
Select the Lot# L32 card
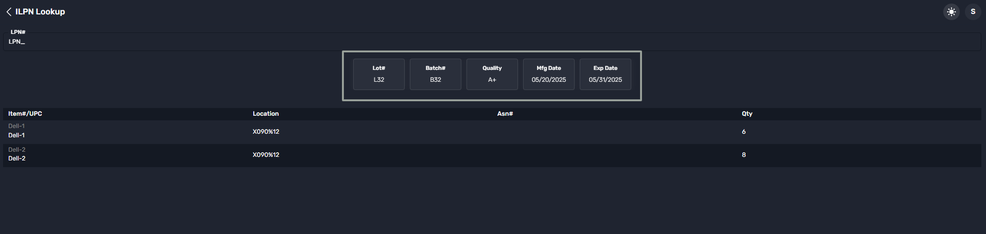click(x=378, y=75)
